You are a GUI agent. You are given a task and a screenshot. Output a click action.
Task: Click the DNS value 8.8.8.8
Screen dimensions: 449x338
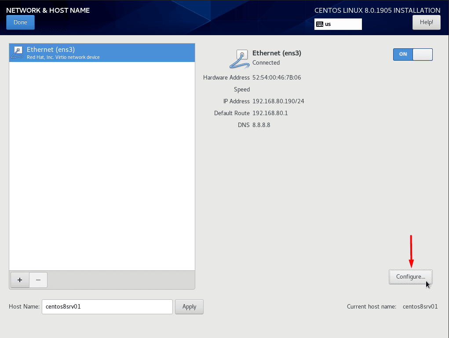pos(261,125)
